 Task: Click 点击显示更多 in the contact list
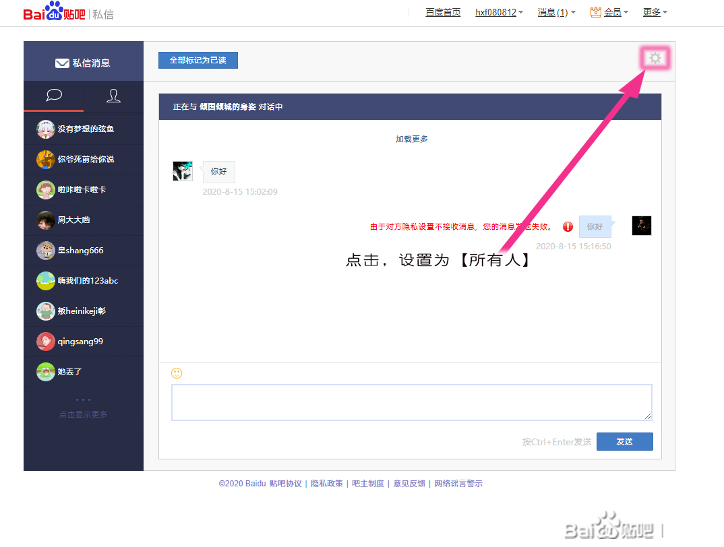83,414
